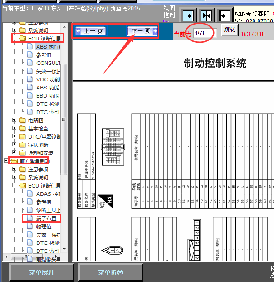Open the lower 参考值 item
This screenshot has width=274, height=282.
point(44,202)
